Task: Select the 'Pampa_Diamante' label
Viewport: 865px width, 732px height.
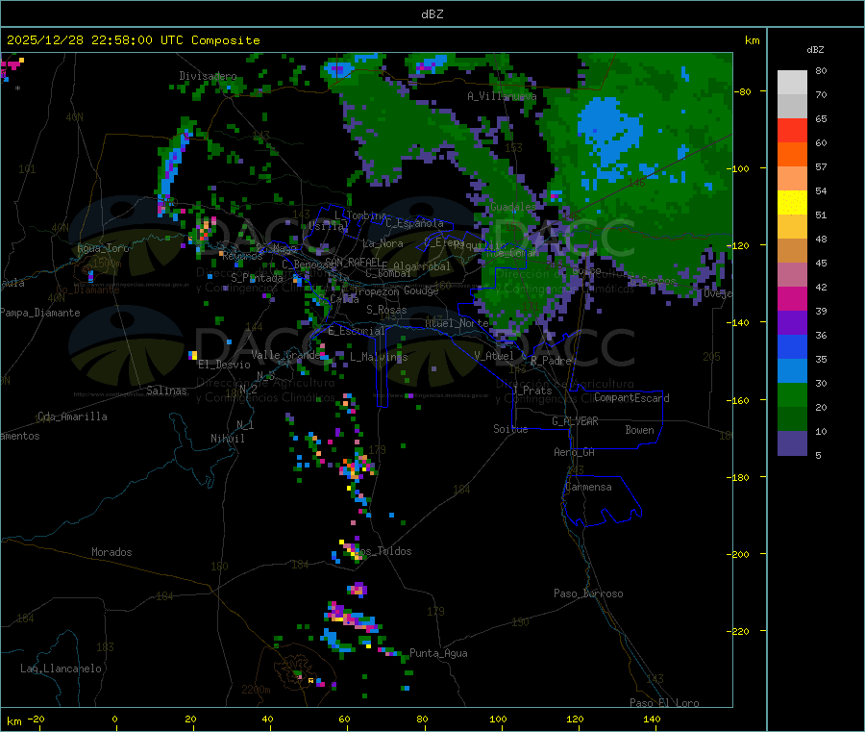Action: (39, 313)
